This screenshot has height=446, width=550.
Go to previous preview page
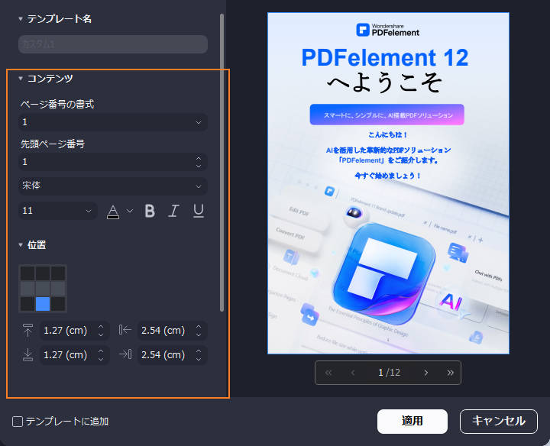pos(353,373)
